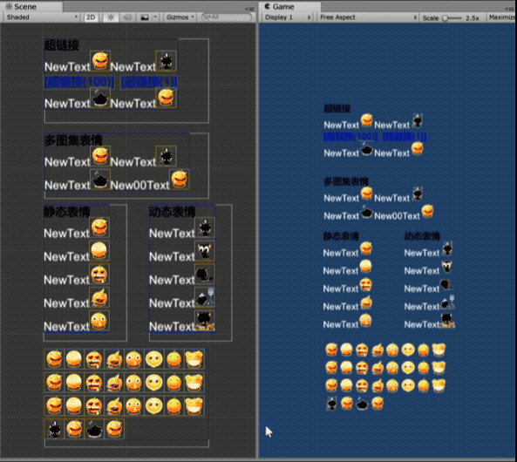
Task: Click bear-face emoji in Scene grid top row
Action: tap(194, 359)
